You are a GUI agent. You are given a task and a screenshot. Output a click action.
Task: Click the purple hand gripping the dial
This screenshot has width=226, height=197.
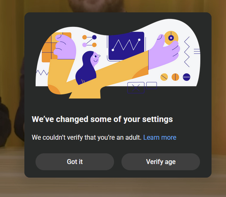pyautogui.click(x=164, y=52)
